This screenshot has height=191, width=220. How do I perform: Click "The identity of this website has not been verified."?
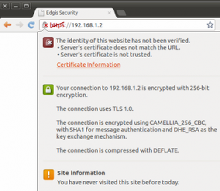pyautogui.click(x=123, y=41)
